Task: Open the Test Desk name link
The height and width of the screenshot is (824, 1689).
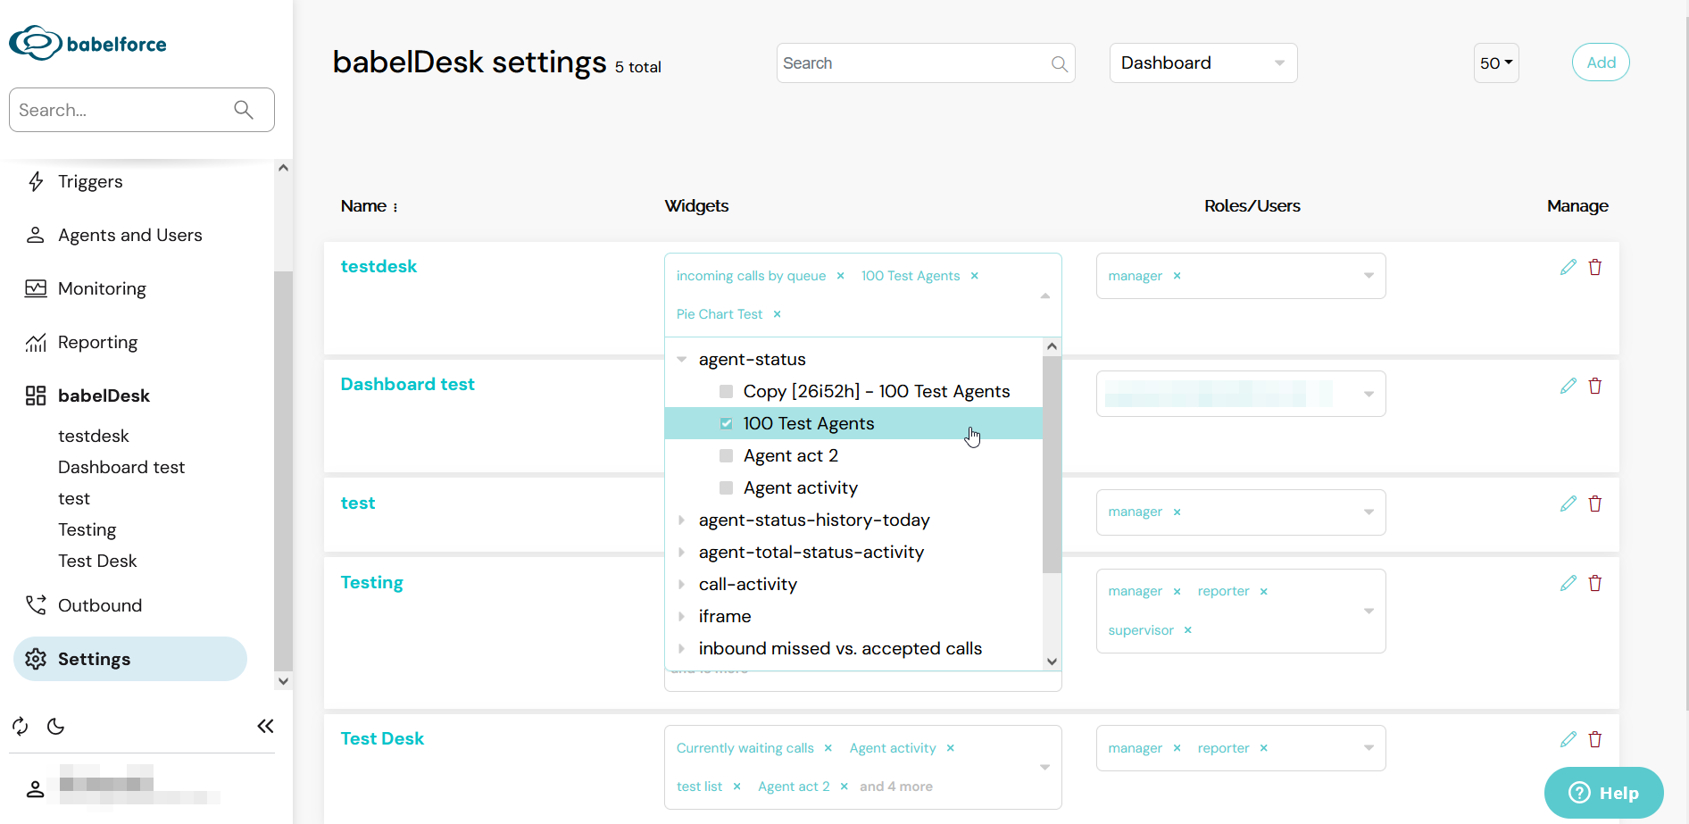Action: [x=382, y=738]
